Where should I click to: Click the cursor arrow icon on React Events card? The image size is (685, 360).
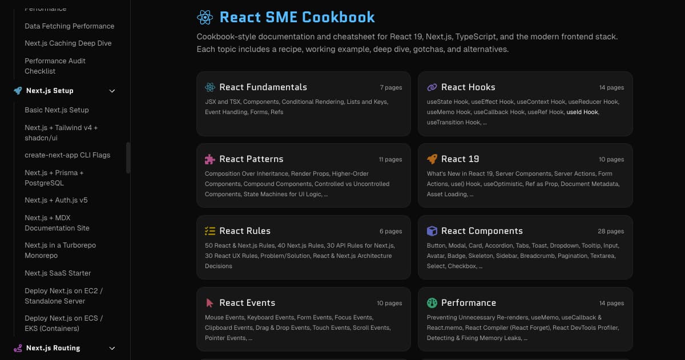pos(210,303)
